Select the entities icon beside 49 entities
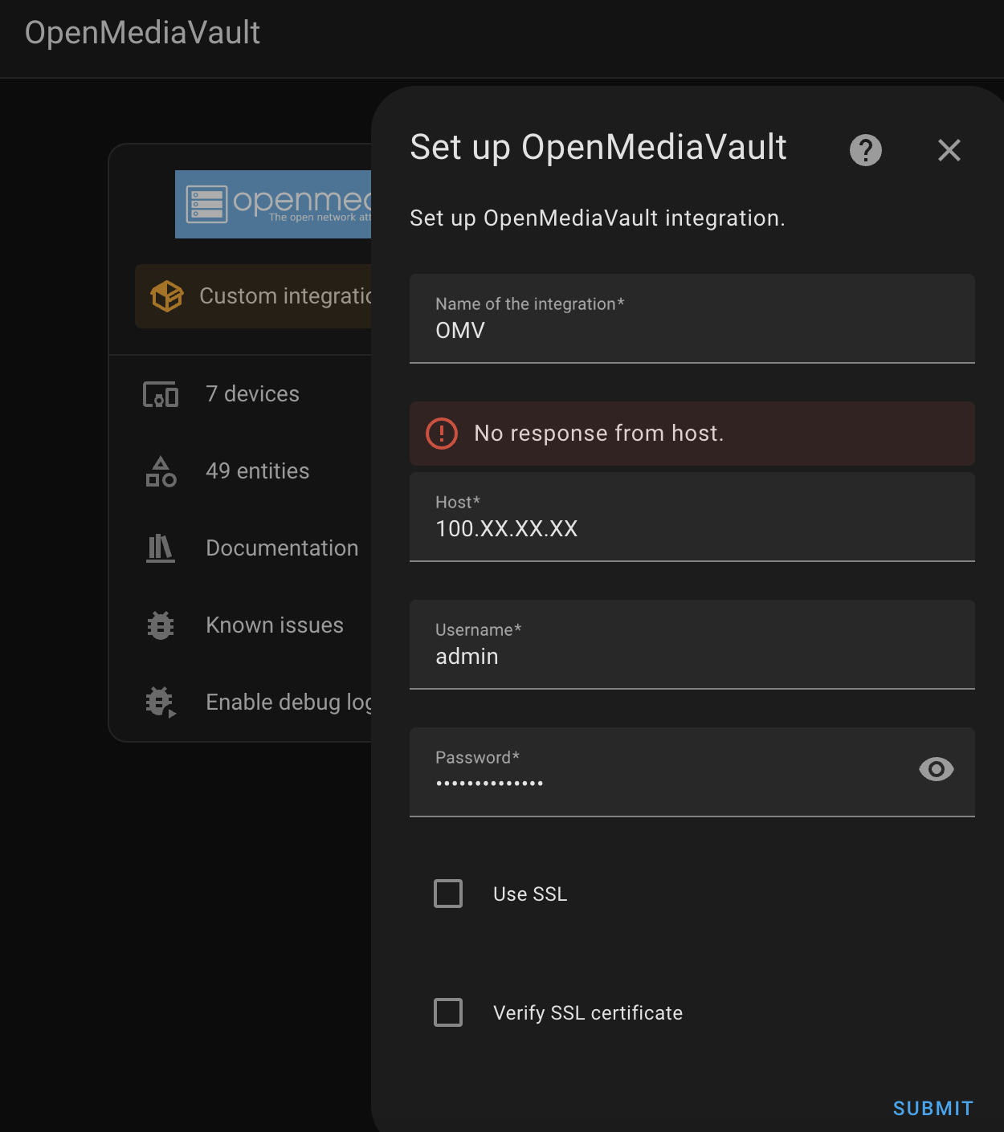The width and height of the screenshot is (1004, 1132). coord(160,471)
